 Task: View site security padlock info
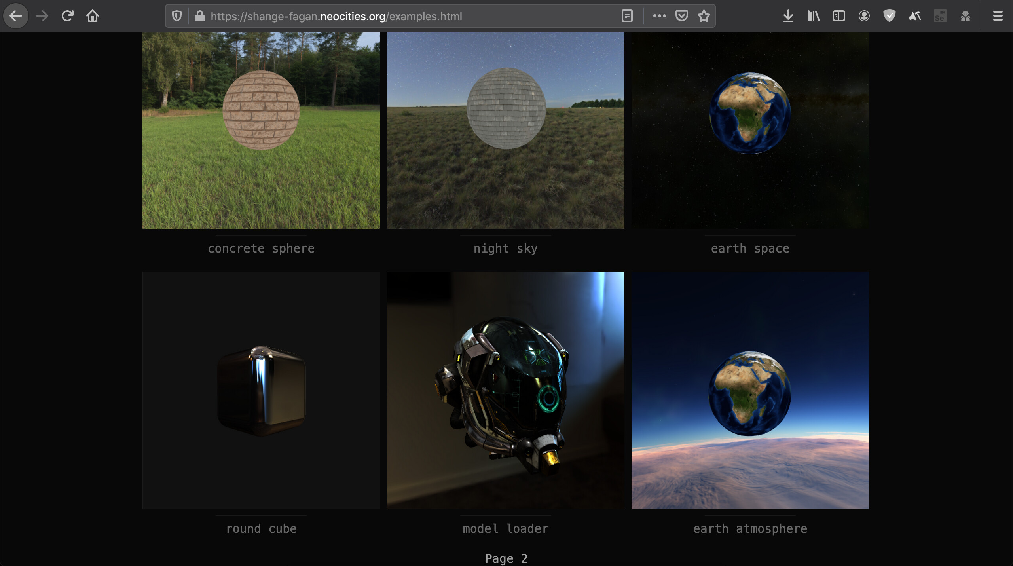point(200,16)
